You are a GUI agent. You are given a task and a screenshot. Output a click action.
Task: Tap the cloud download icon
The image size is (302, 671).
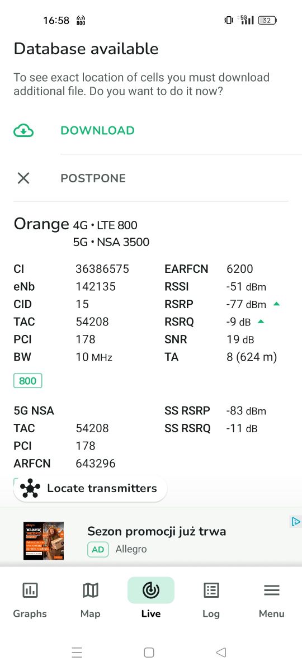coord(23,131)
